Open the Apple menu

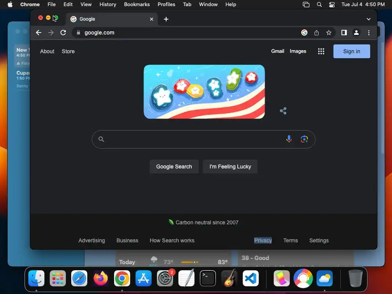10,4
